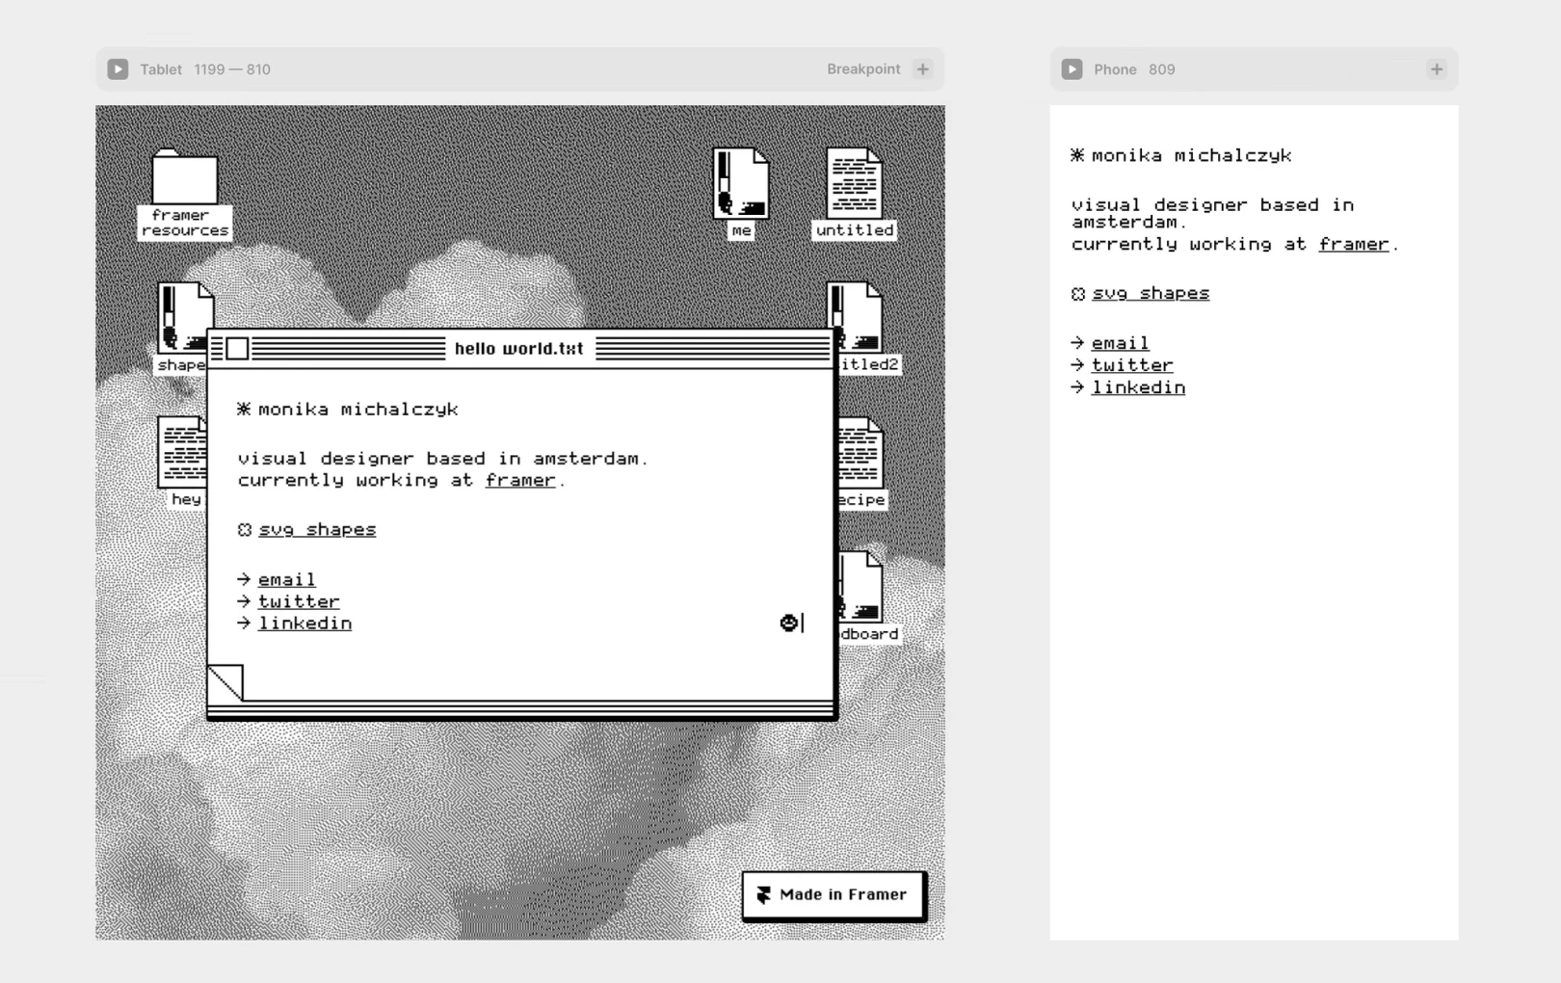The width and height of the screenshot is (1561, 983).
Task: Click 'visual designer based in' text in Phone
Action: pyautogui.click(x=1213, y=205)
